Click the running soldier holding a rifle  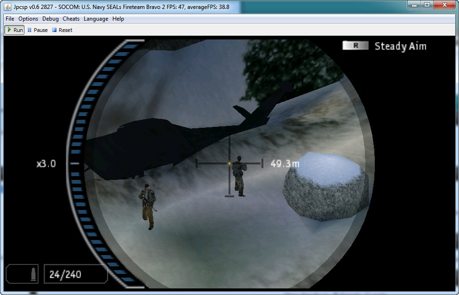click(147, 206)
